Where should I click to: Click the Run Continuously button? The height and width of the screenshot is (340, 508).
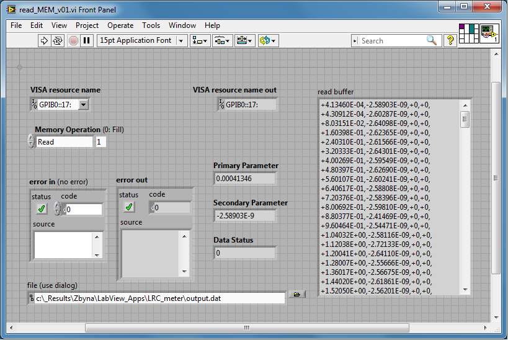coord(58,41)
